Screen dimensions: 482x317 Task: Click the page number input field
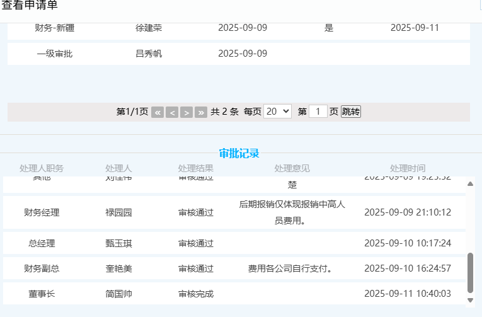coord(318,112)
